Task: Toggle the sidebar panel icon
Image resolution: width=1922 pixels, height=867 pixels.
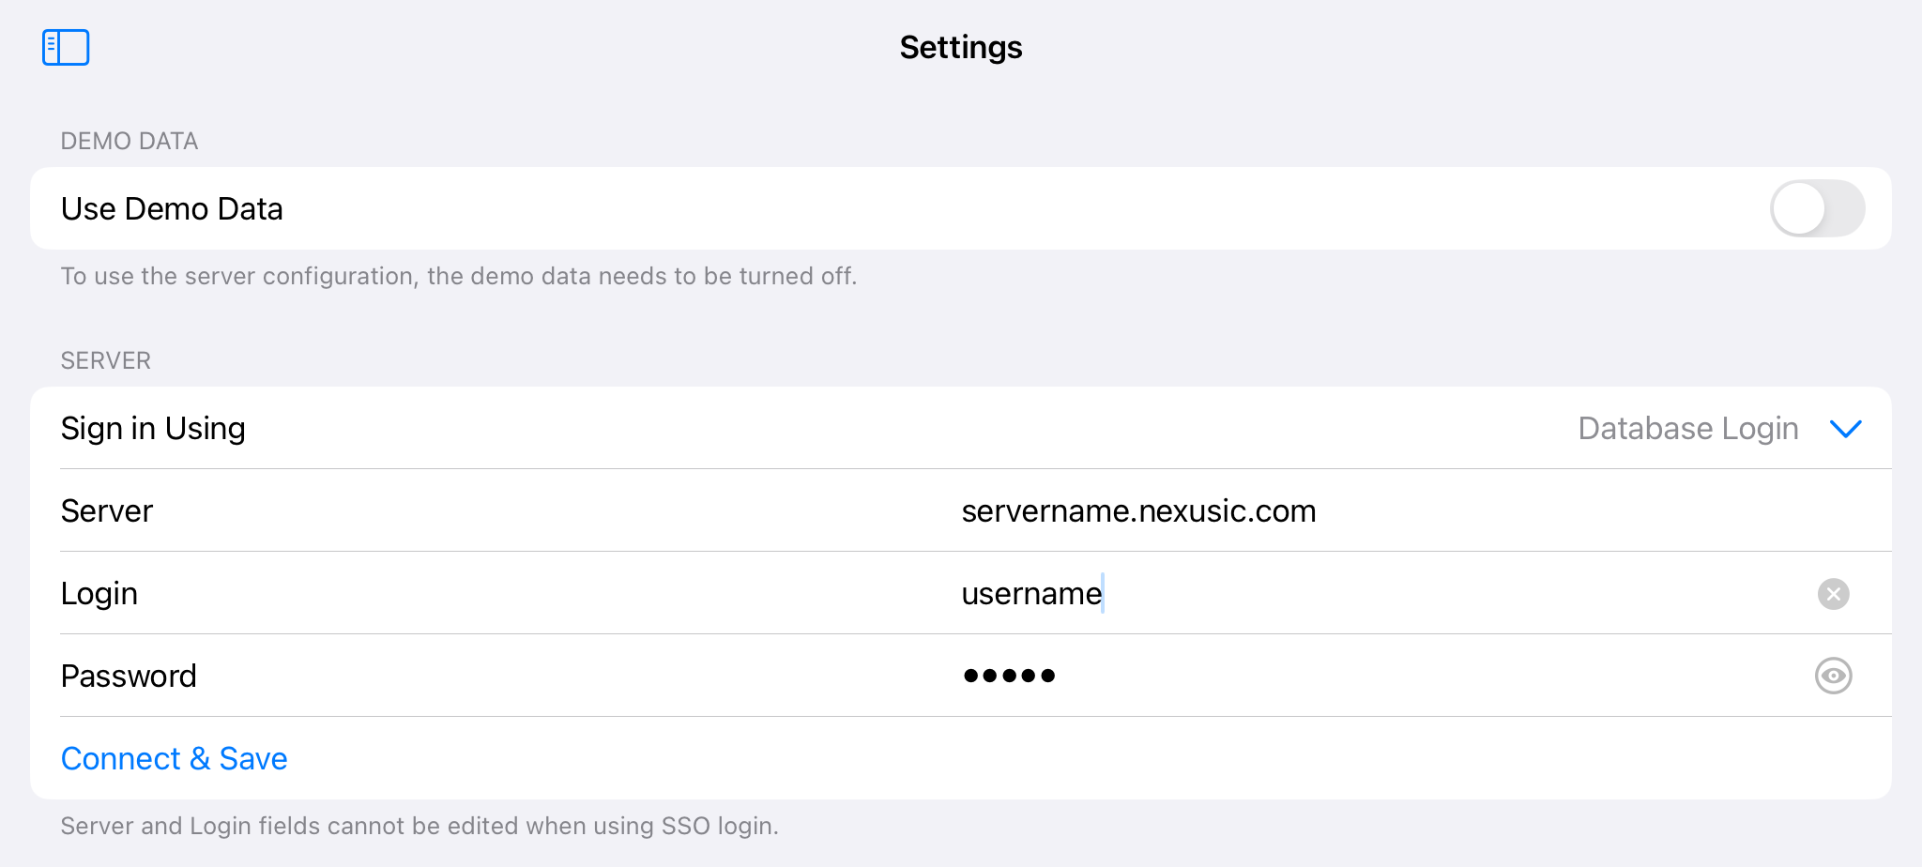Action: (x=66, y=47)
